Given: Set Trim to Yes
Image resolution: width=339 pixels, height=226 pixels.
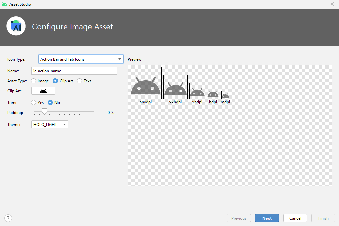Looking at the screenshot, I should pyautogui.click(x=33, y=102).
